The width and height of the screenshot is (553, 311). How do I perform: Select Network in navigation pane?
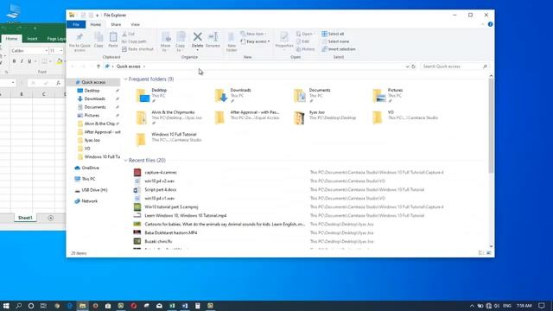(x=90, y=201)
